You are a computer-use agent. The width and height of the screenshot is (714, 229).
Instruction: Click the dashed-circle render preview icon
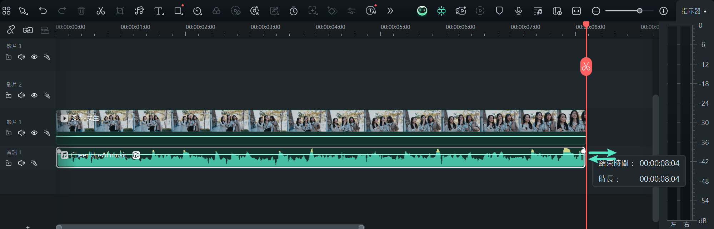pyautogui.click(x=480, y=11)
